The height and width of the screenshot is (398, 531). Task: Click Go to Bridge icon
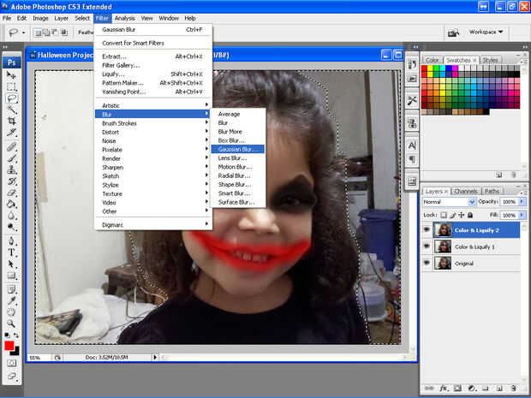click(453, 33)
